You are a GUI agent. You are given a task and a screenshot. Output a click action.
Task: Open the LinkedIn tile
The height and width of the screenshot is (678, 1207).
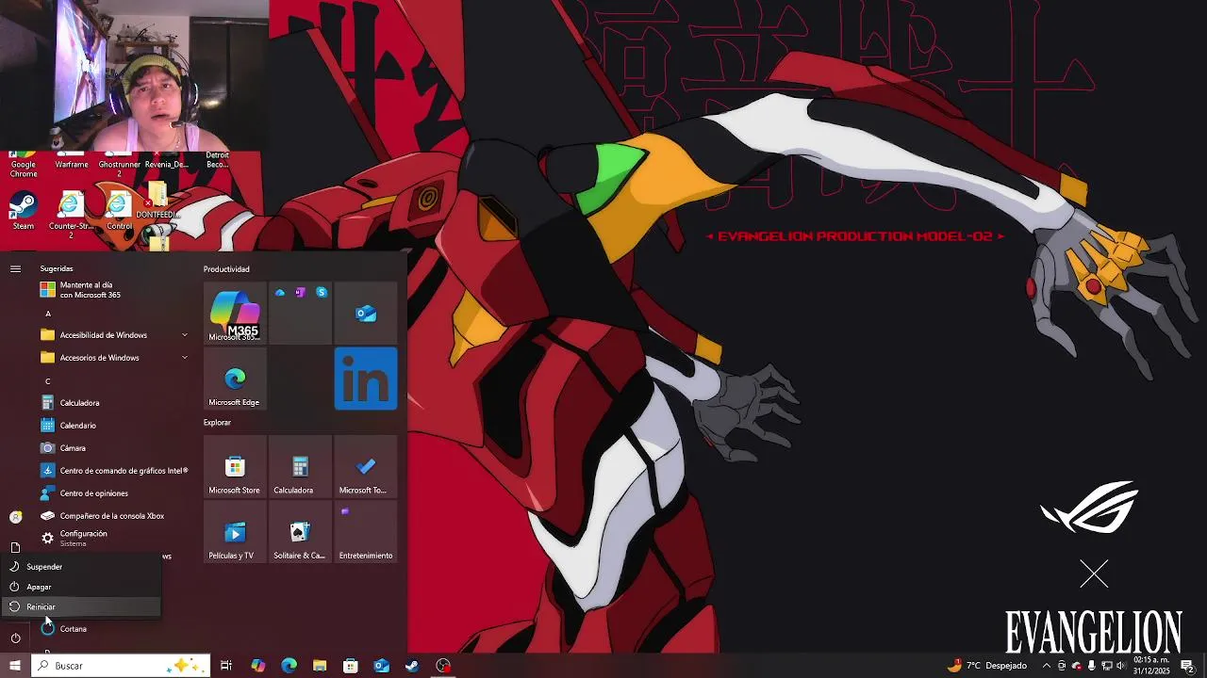point(366,379)
